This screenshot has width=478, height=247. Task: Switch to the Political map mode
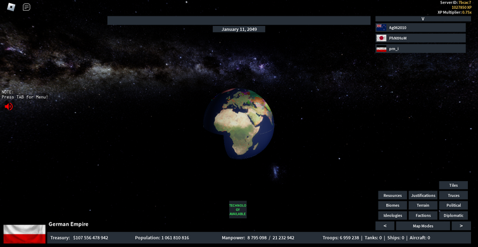(x=453, y=205)
